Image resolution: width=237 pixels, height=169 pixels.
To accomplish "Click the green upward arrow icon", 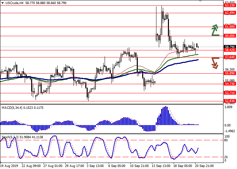I will 214,30.
